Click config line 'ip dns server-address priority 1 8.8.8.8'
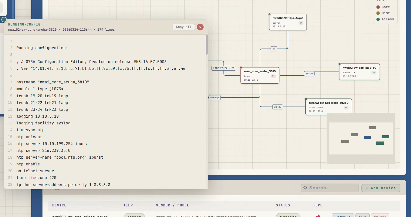Viewport: 411px width, 217px height. [63, 185]
